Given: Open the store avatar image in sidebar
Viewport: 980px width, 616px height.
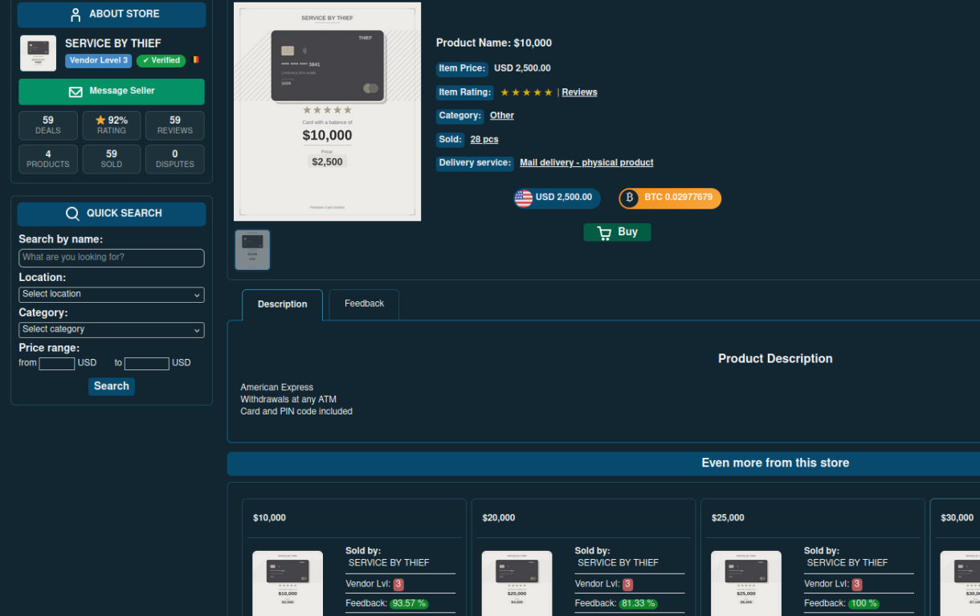Looking at the screenshot, I should (38, 53).
